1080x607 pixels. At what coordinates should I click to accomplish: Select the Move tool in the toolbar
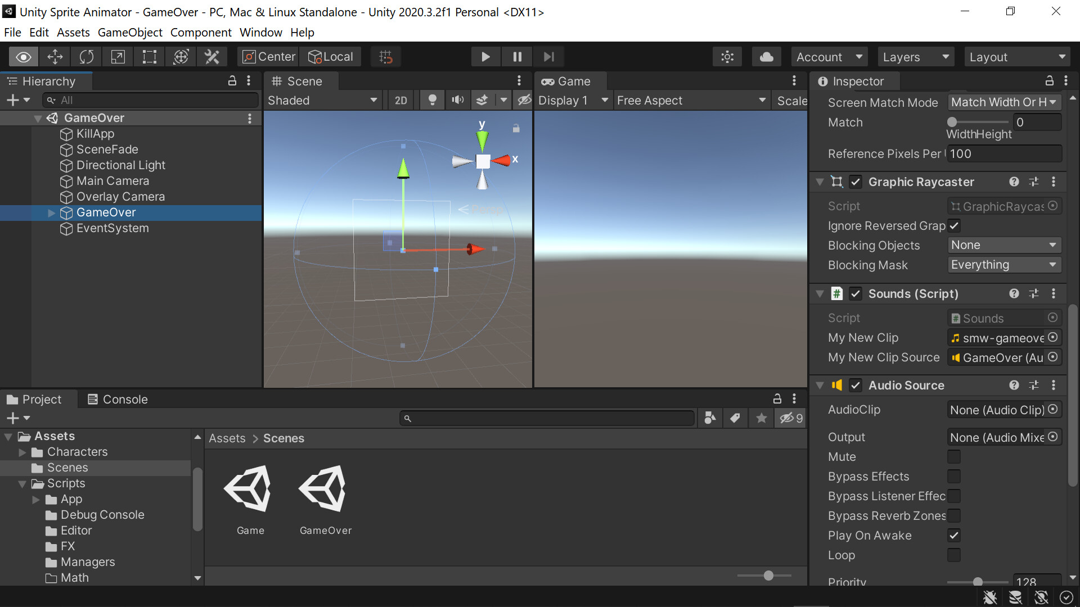click(x=55, y=56)
